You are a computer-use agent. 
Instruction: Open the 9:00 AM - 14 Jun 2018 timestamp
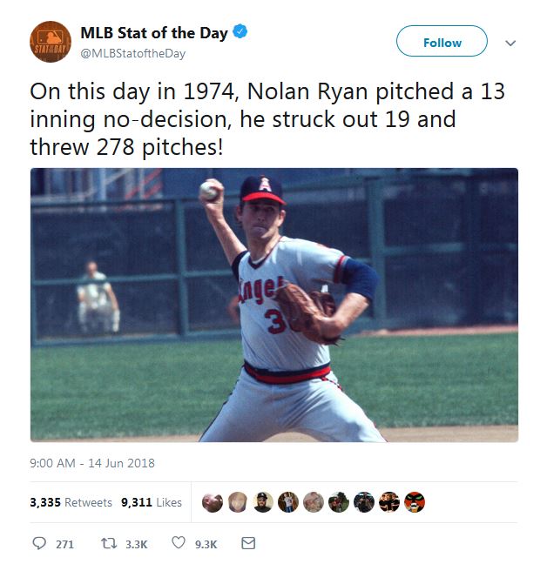pyautogui.click(x=92, y=463)
